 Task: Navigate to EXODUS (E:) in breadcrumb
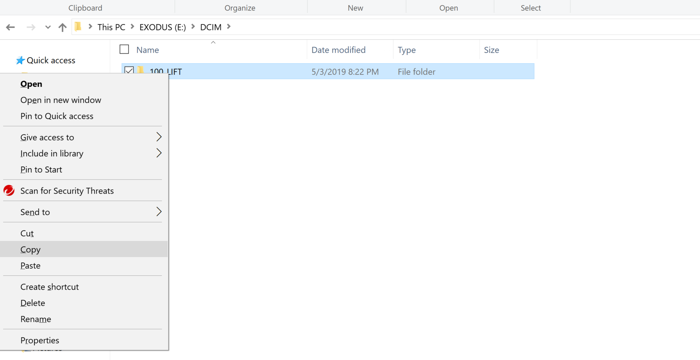click(x=162, y=27)
